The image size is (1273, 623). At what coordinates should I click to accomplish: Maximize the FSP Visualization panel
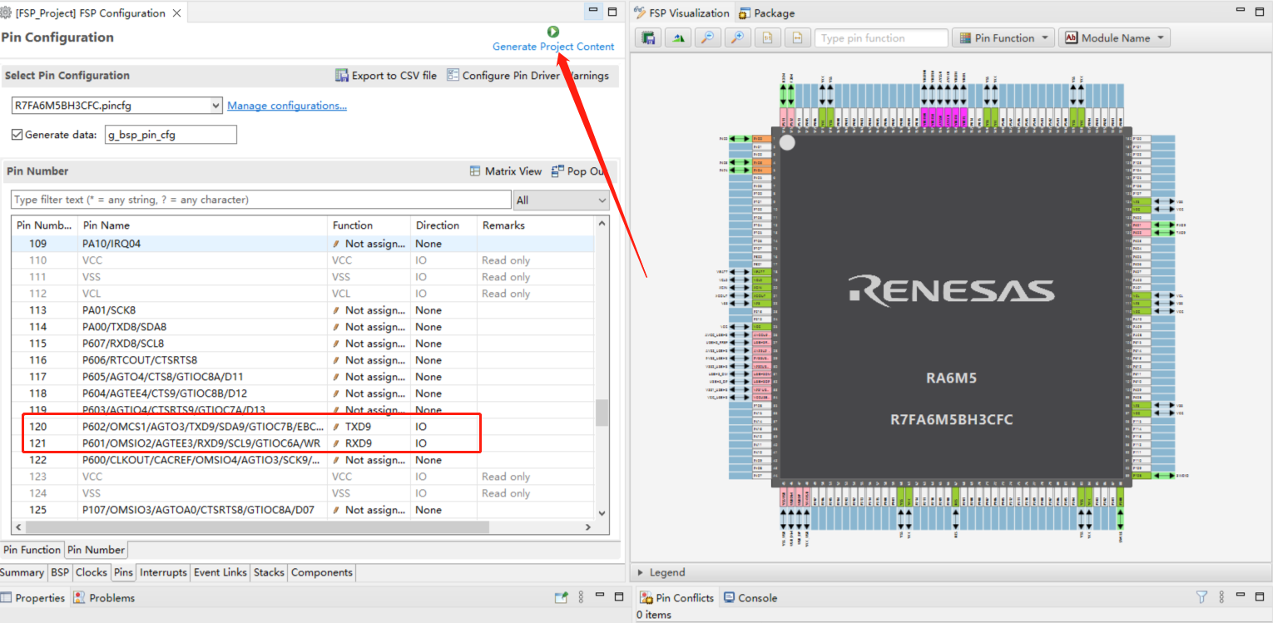(1260, 12)
